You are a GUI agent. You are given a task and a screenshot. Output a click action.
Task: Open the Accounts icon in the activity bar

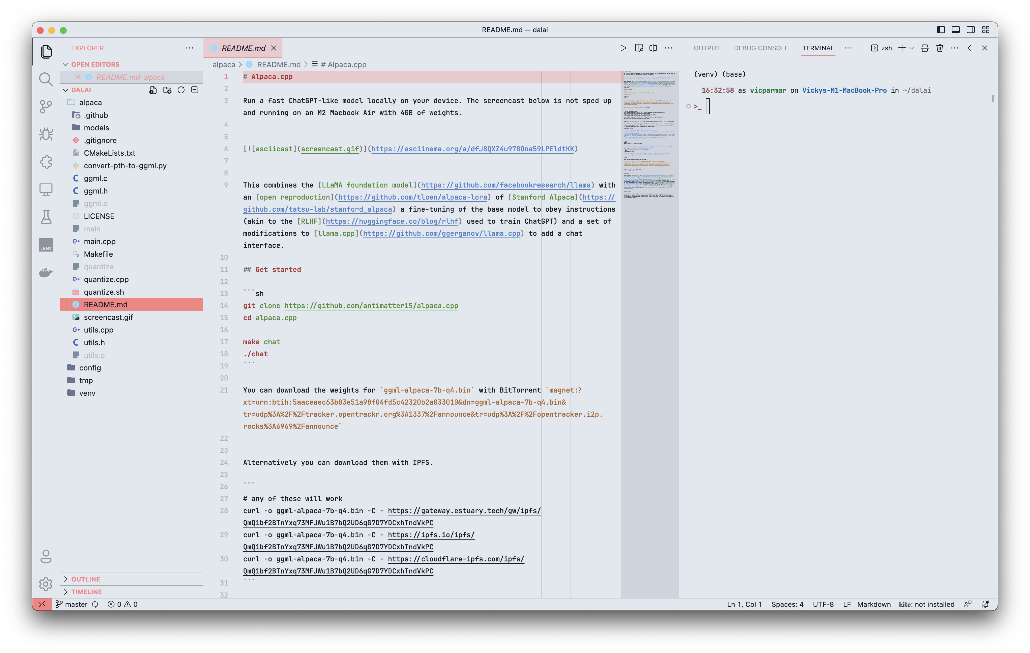click(x=46, y=557)
